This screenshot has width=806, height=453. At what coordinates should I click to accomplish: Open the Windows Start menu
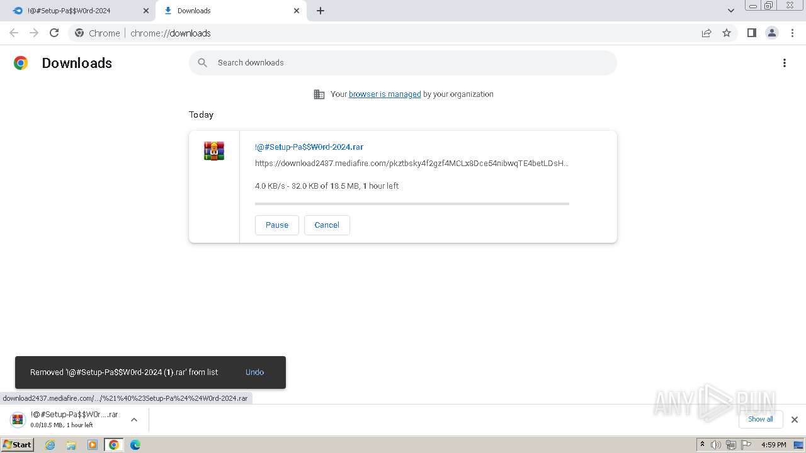pyautogui.click(x=18, y=445)
